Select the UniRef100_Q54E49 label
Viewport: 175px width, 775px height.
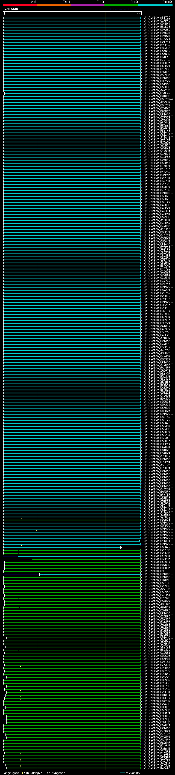pos(157,93)
